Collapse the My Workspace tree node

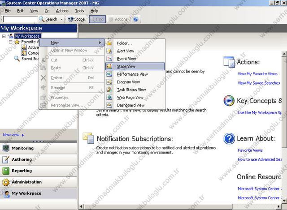(4, 36)
